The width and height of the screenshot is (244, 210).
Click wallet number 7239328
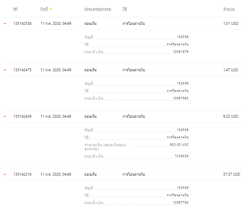pos(182,156)
